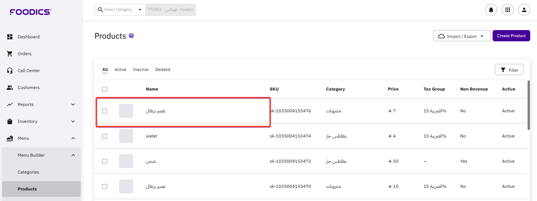Switch to the Deleted products tab
This screenshot has height=201, width=537.
(163, 70)
